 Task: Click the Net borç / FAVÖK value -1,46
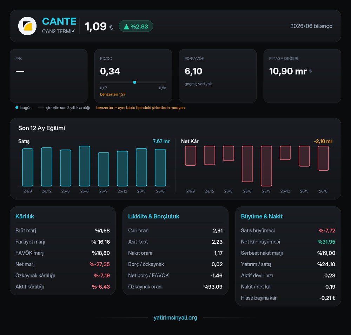pos(216,275)
